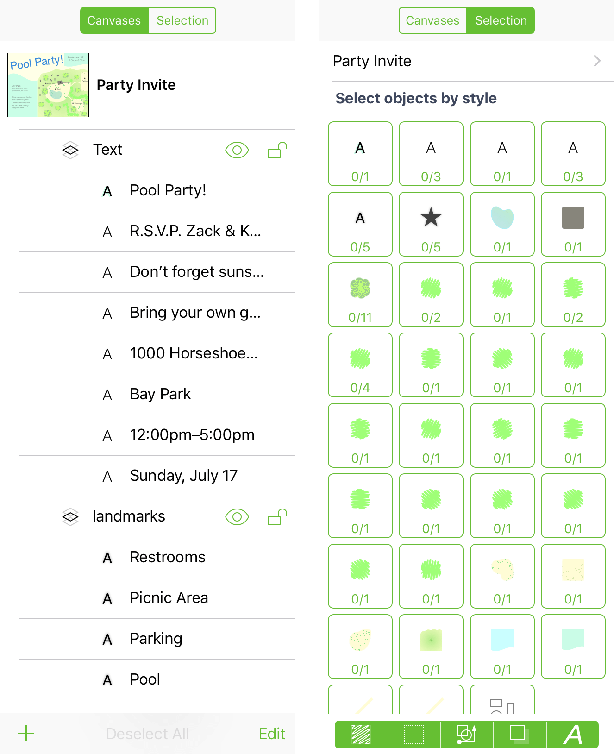Open the Party Invite canvas thumbnail
Screen dimensions: 614x754
tap(48, 85)
